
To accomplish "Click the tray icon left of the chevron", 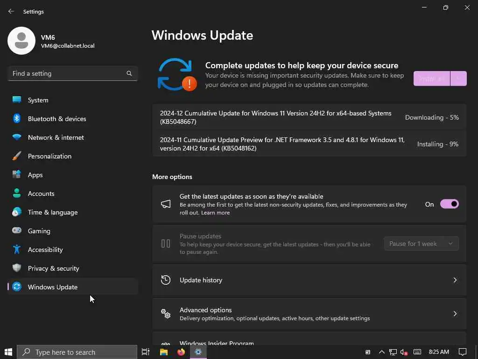I will point(368,352).
